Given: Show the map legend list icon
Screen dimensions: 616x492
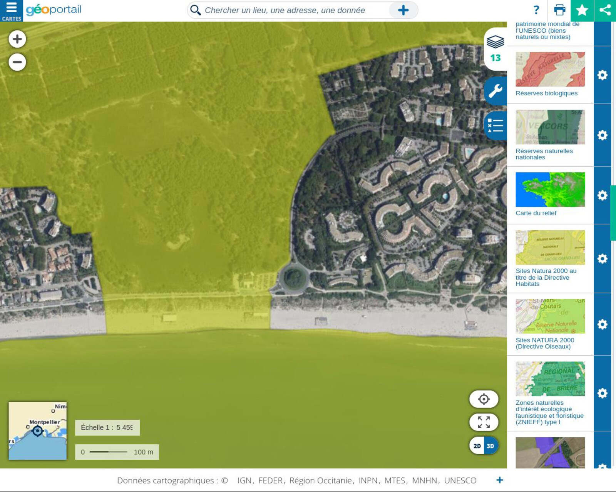Looking at the screenshot, I should 495,126.
